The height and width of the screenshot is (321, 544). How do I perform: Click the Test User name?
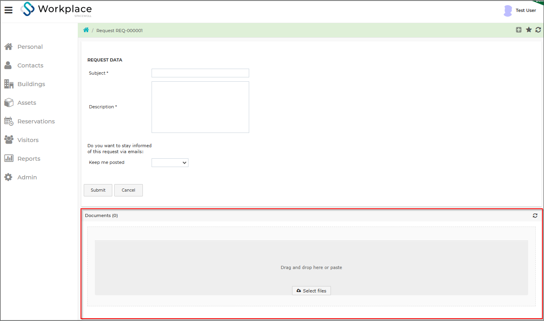tap(526, 10)
